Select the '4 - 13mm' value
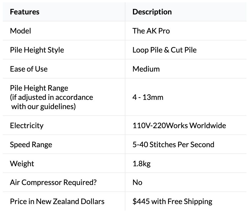Screen dimensions: 249x213 click(148, 97)
